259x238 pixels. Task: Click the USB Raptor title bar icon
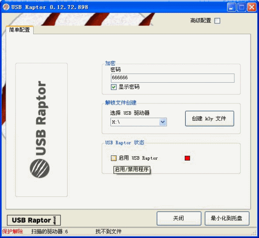(6, 7)
